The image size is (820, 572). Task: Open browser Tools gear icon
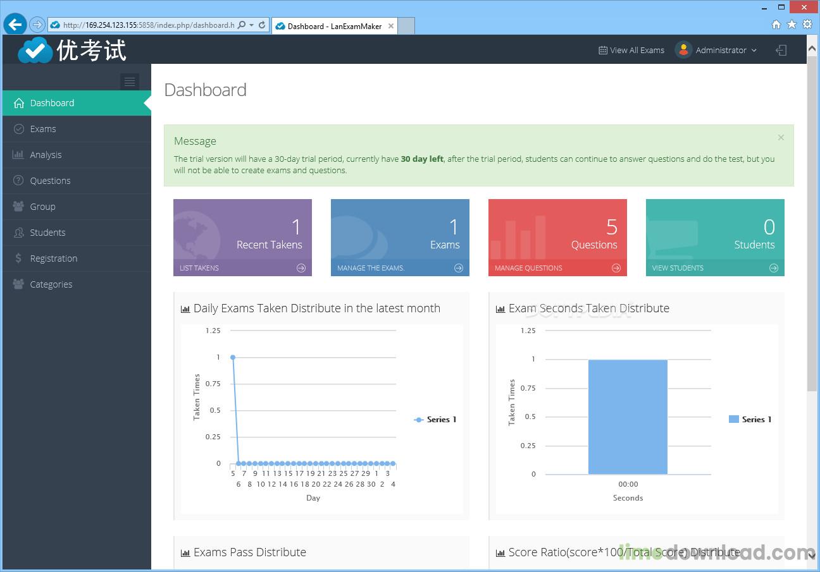[x=807, y=25]
